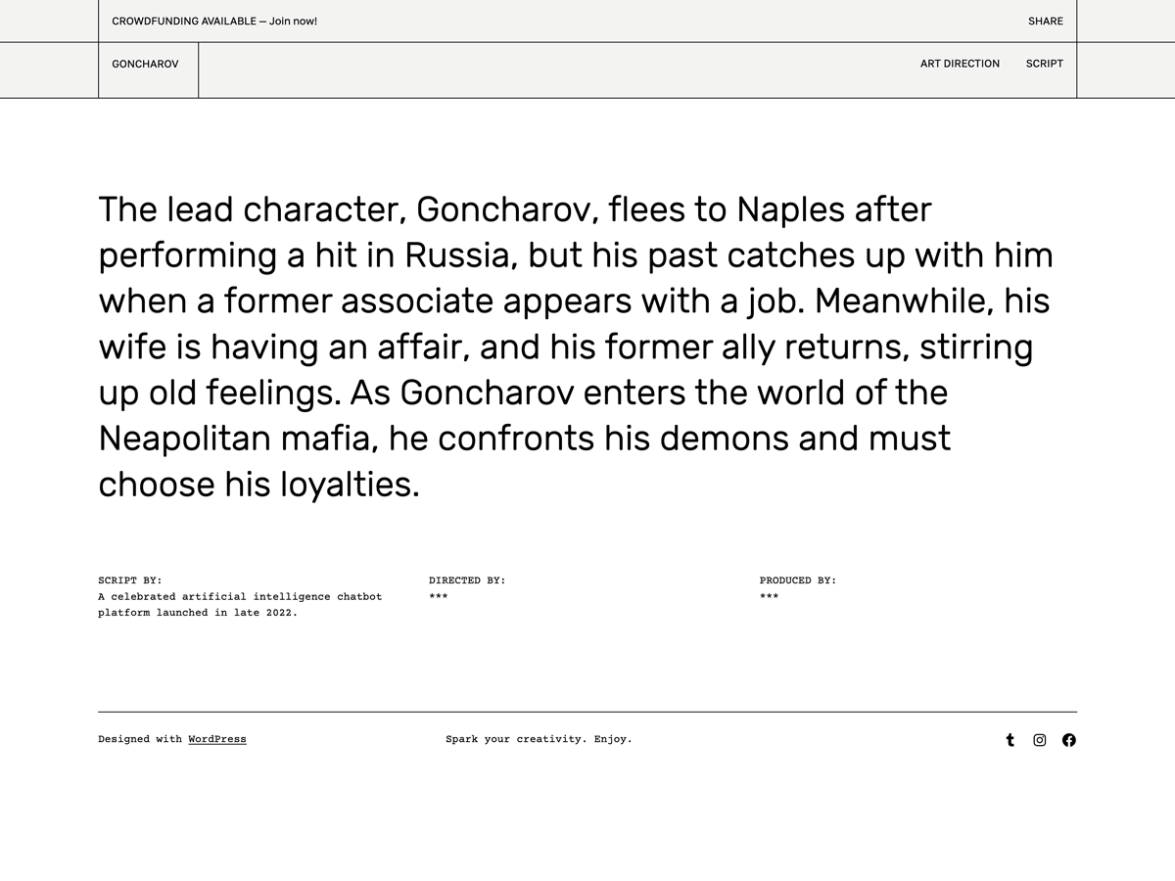This screenshot has height=881, width=1175.
Task: Click the asterisks under DIRECTED BY
Action: point(439,596)
